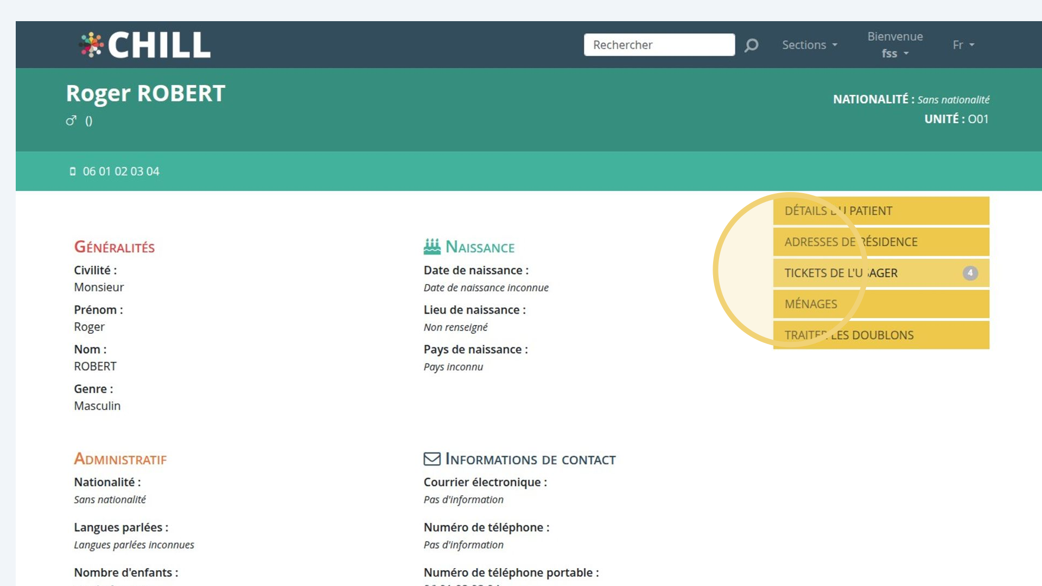The width and height of the screenshot is (1042, 586).
Task: Focus the Rechercher search field
Action: pos(659,45)
